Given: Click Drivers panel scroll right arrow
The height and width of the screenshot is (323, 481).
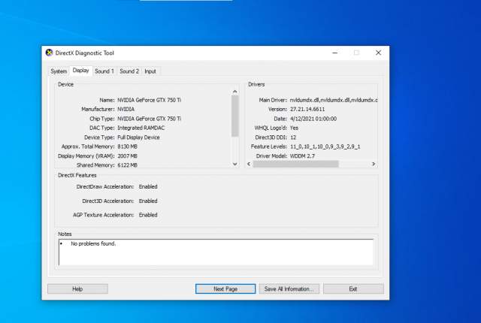Looking at the screenshot, I should [374, 164].
